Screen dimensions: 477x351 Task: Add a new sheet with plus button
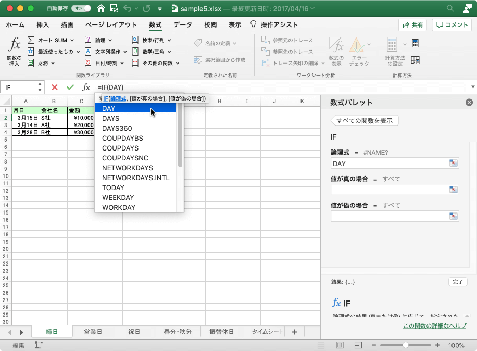(294, 332)
